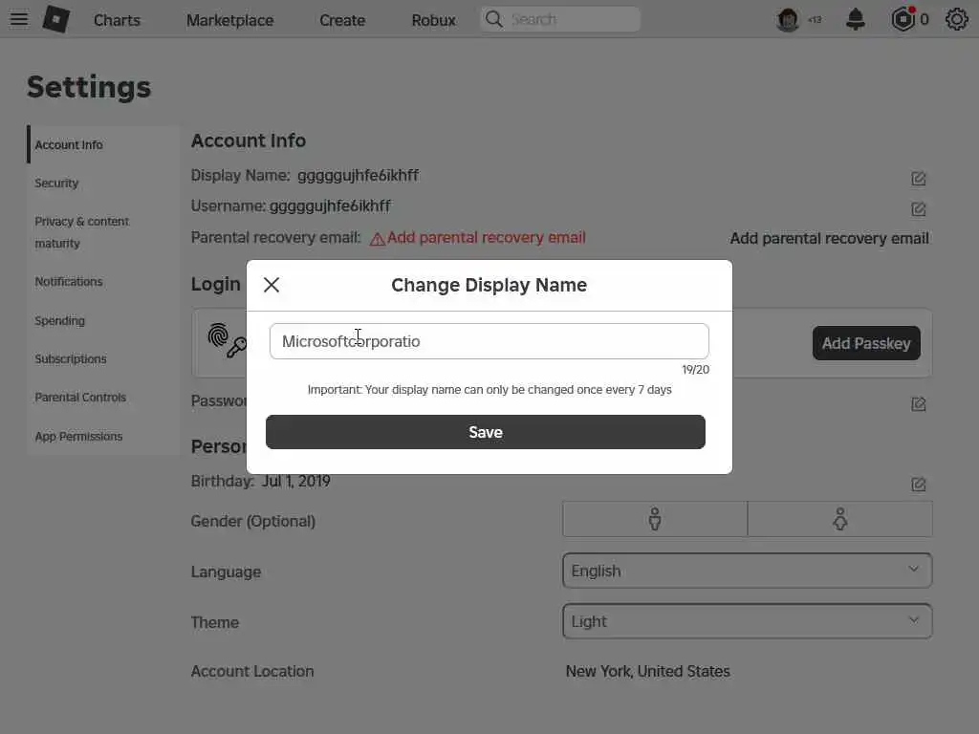Edit Birthday pencil icon

click(x=918, y=485)
